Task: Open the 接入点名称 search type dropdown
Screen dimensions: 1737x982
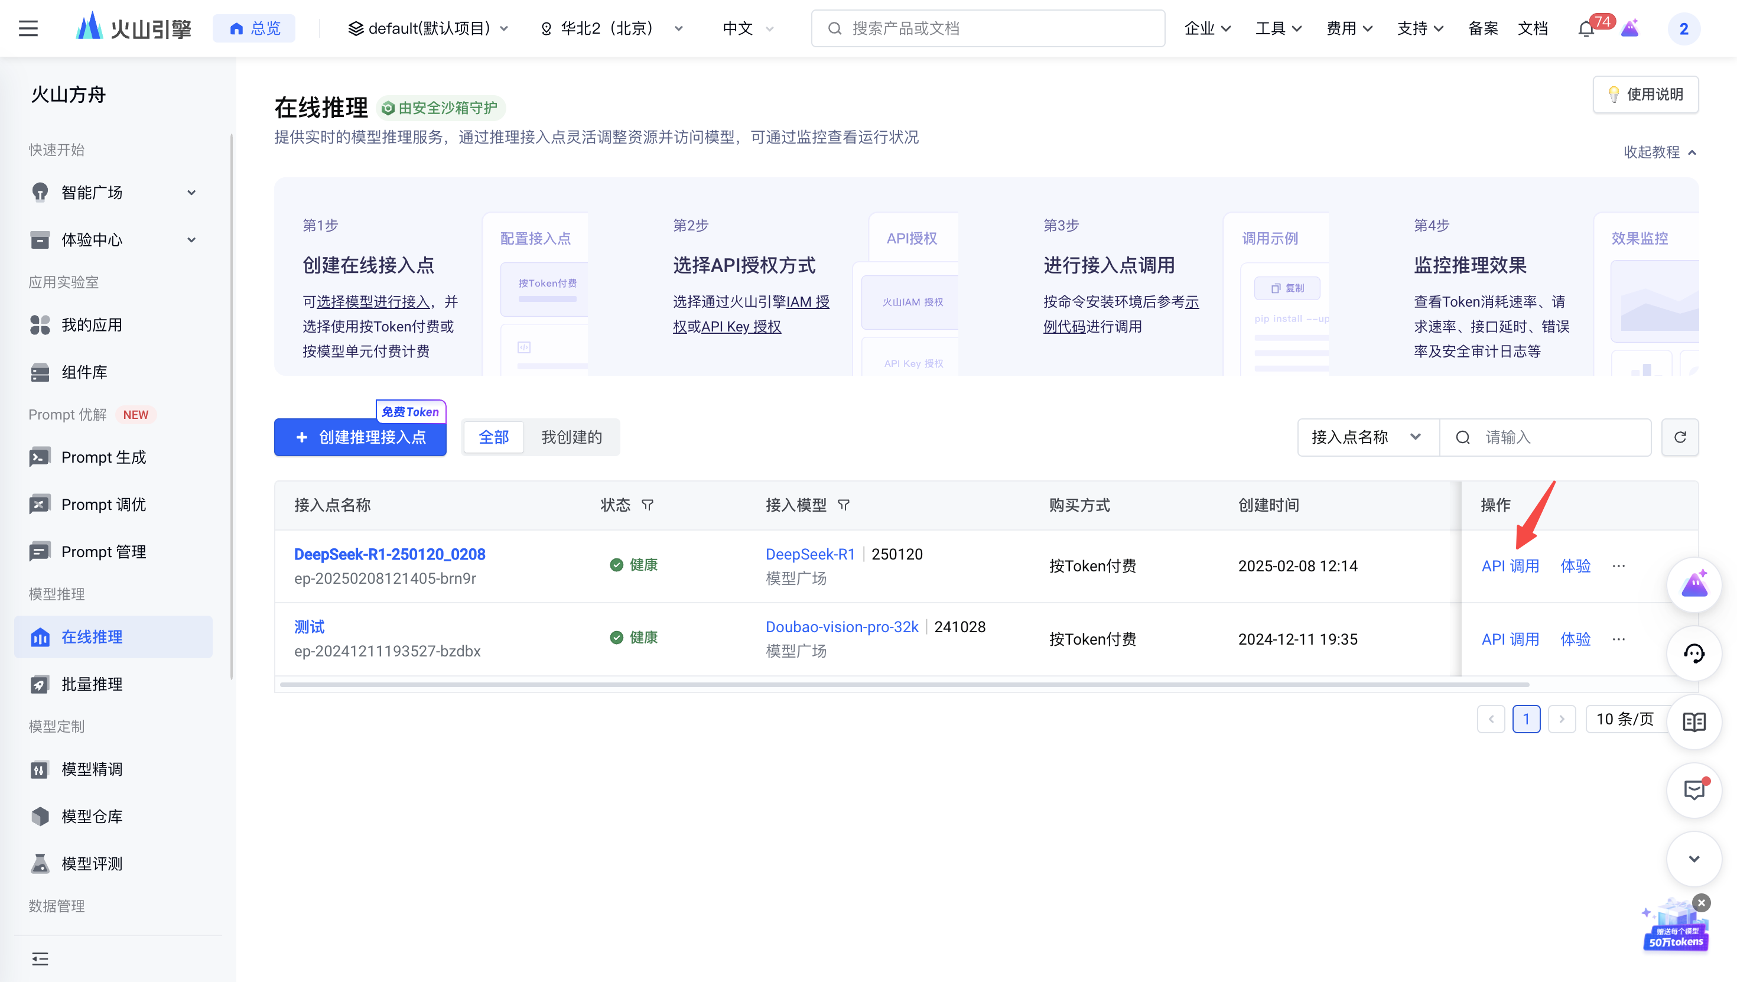Action: point(1368,437)
